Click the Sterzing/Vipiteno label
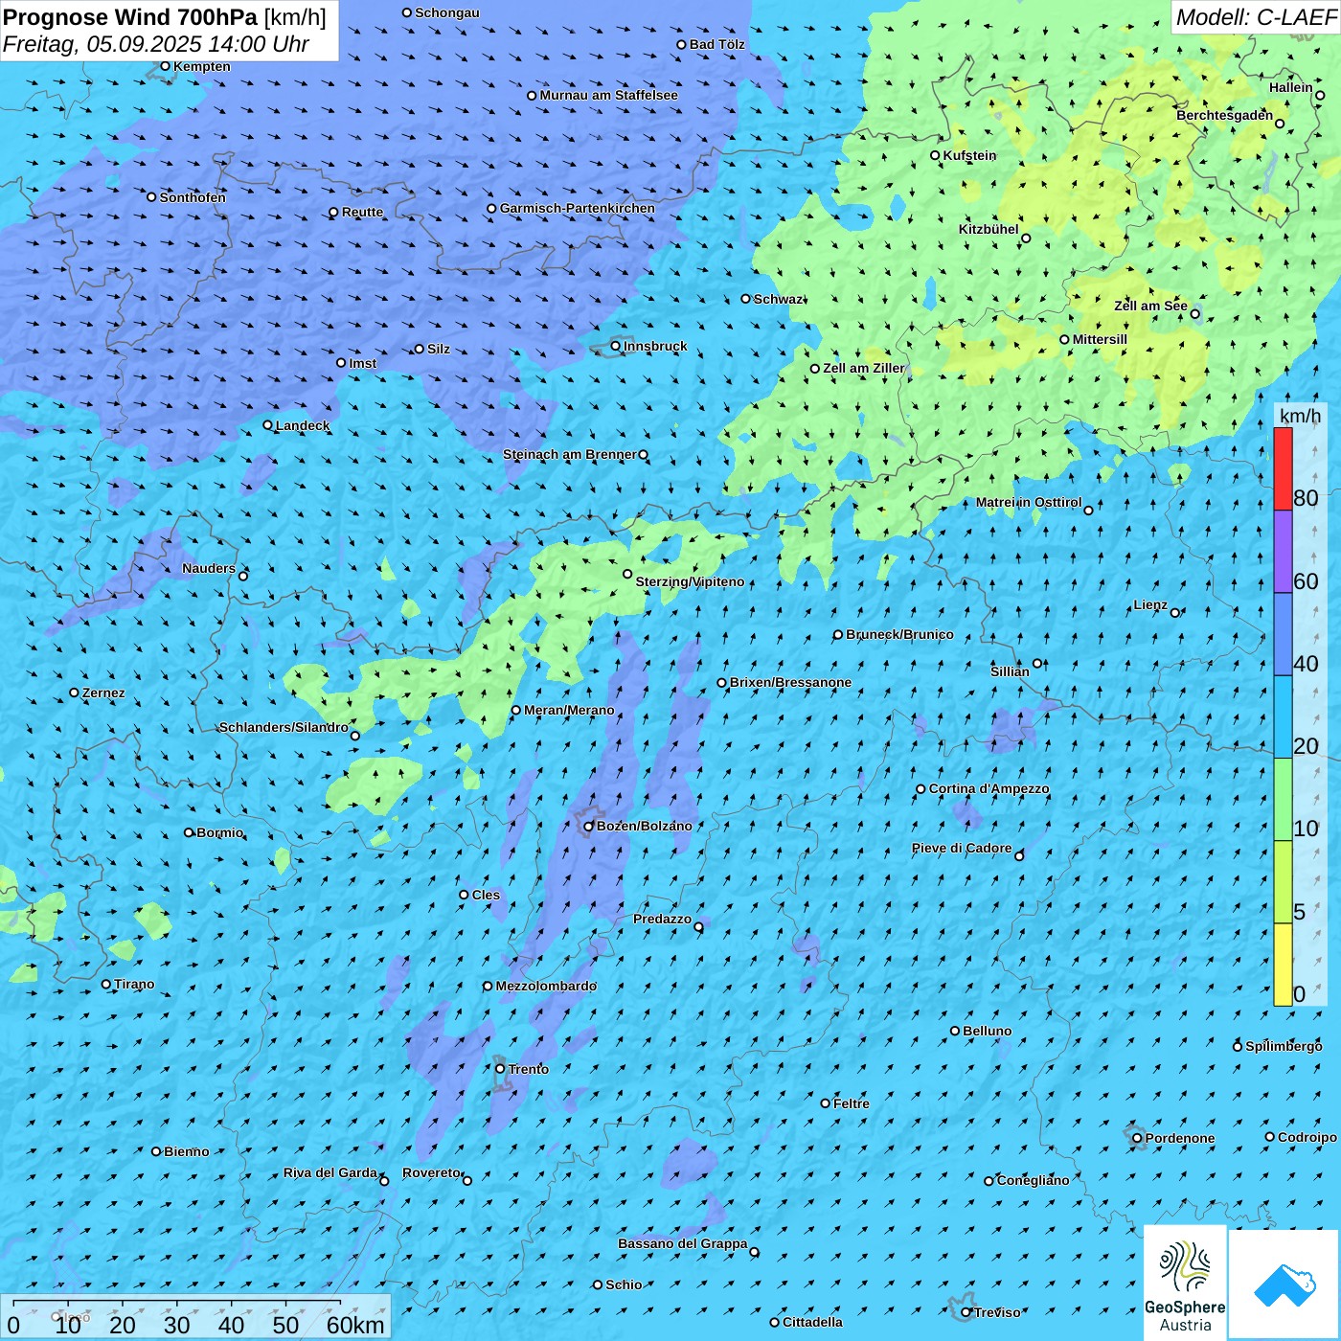 pyautogui.click(x=690, y=581)
